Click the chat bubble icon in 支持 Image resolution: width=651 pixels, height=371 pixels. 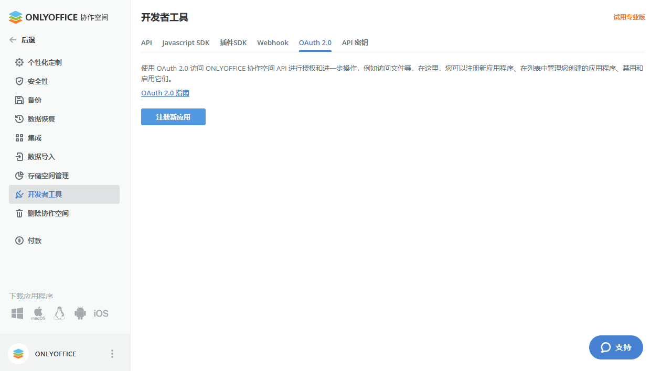606,347
